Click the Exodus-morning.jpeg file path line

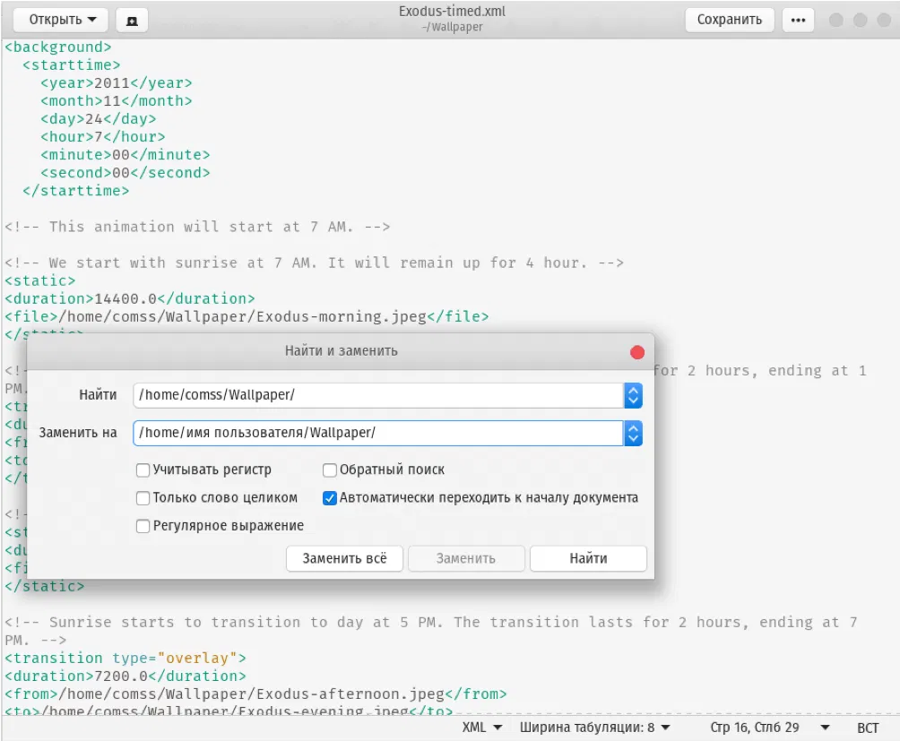coord(247,316)
